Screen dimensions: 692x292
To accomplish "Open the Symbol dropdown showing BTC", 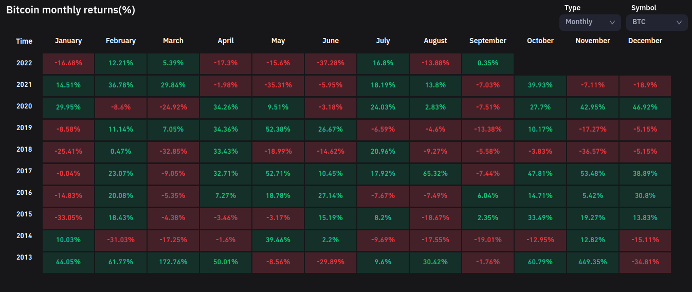I will (657, 22).
